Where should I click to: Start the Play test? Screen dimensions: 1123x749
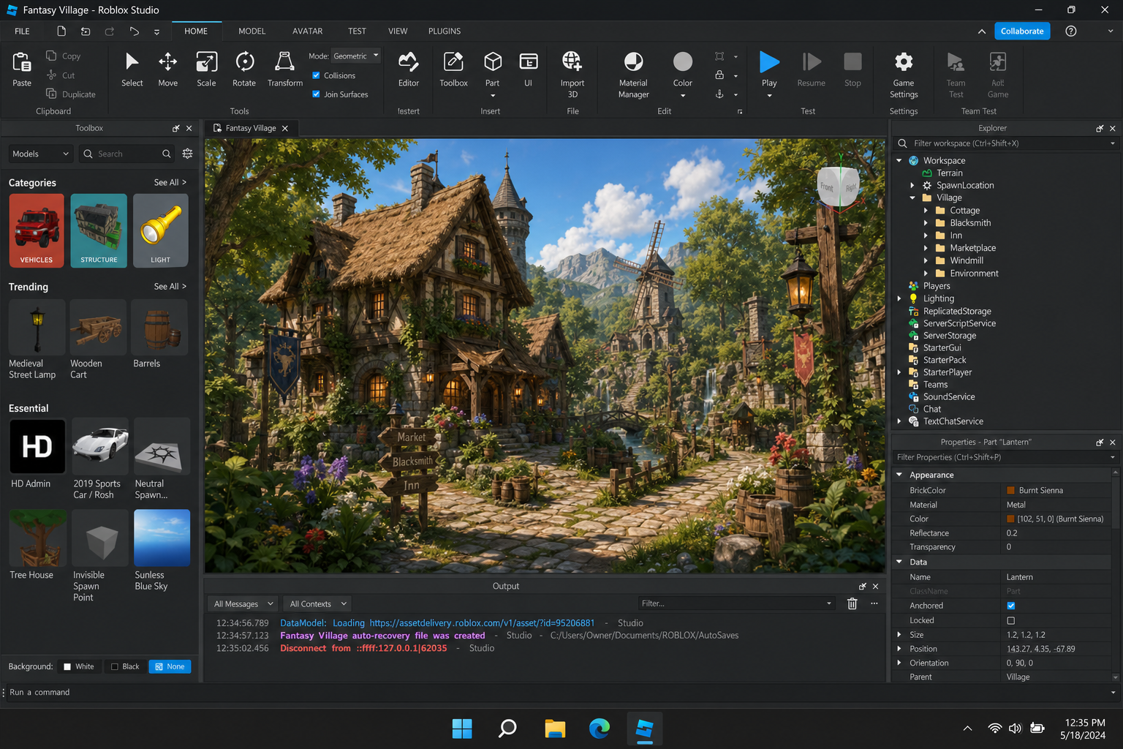[x=769, y=62]
